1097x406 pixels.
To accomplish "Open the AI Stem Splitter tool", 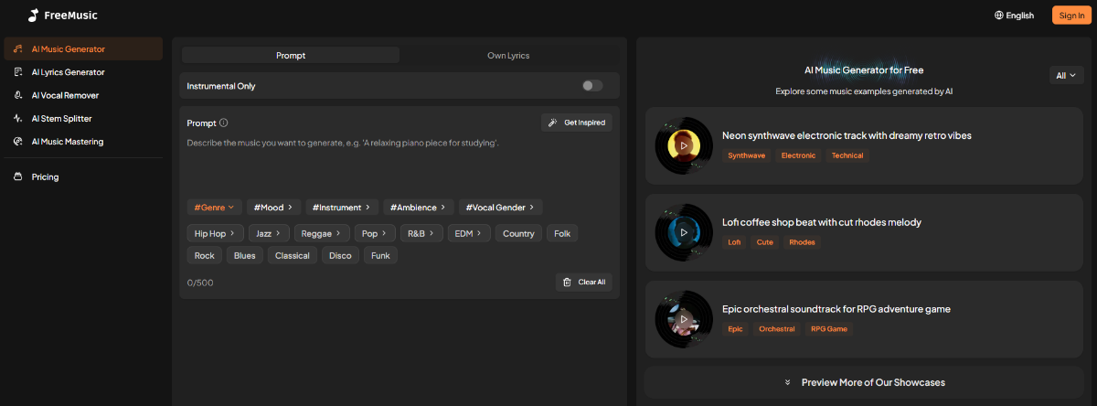I will (61, 119).
